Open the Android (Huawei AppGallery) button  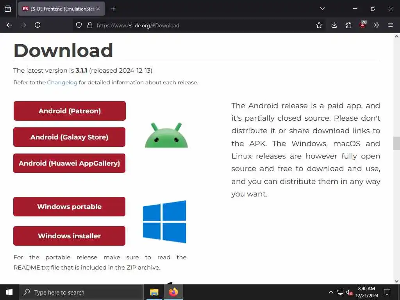pyautogui.click(x=70, y=163)
